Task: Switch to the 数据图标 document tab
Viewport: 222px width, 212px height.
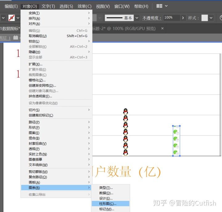Action: tap(10, 29)
